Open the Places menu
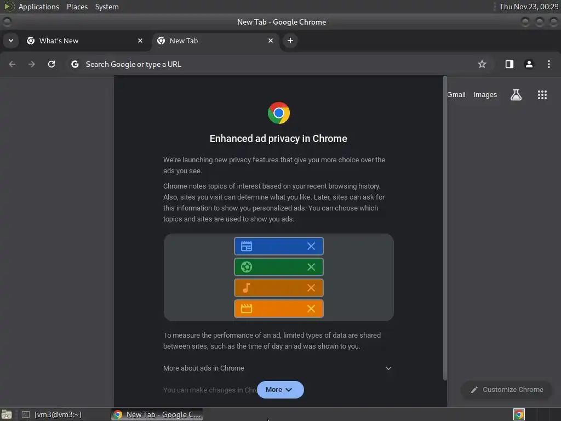The width and height of the screenshot is (561, 421). [77, 7]
